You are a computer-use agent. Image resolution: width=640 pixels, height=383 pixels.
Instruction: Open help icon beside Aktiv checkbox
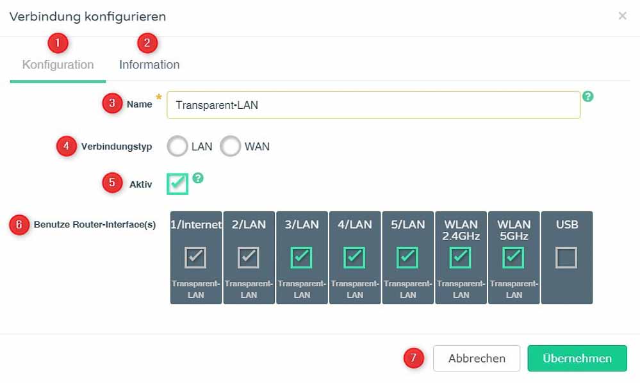pos(198,178)
